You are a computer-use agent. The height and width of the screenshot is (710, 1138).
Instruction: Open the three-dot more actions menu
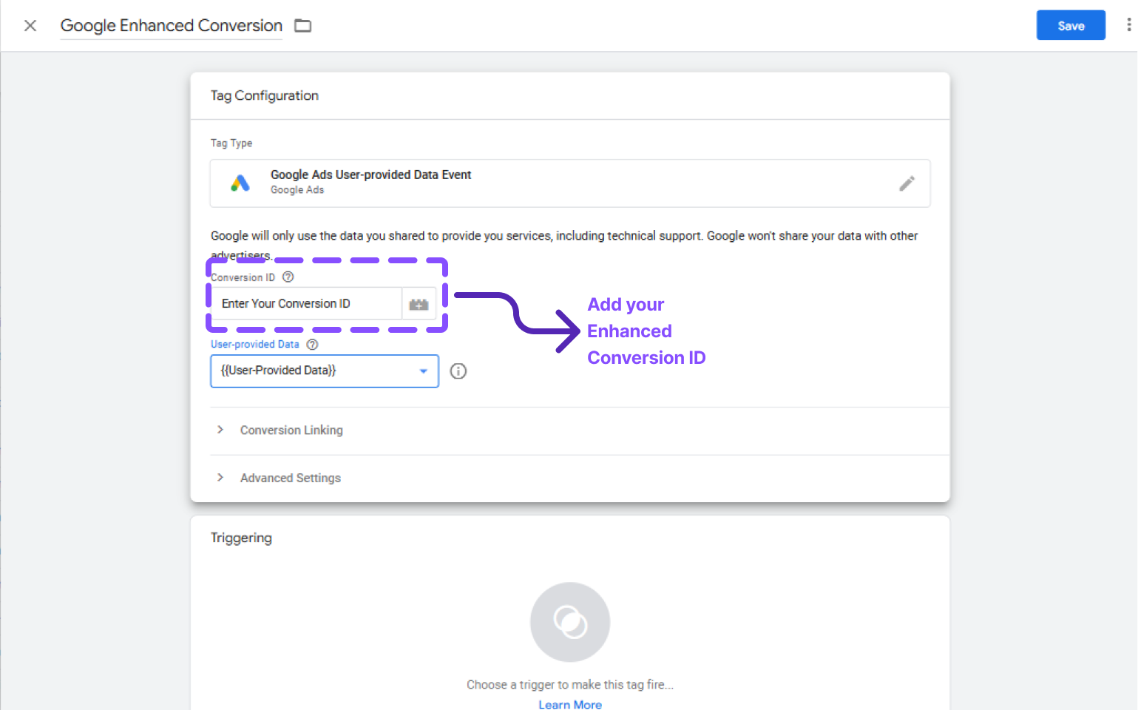[x=1128, y=25]
